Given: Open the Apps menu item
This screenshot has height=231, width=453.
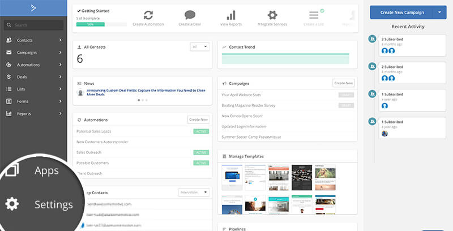Looking at the screenshot, I should (x=46, y=170).
